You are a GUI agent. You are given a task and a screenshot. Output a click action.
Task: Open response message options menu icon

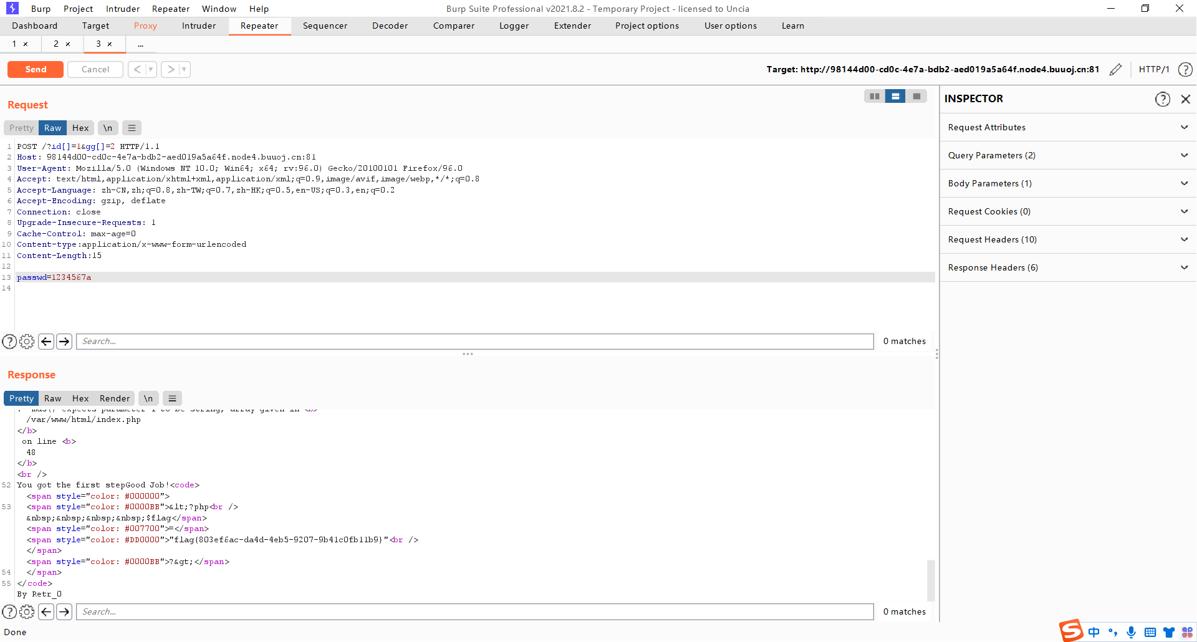(172, 398)
